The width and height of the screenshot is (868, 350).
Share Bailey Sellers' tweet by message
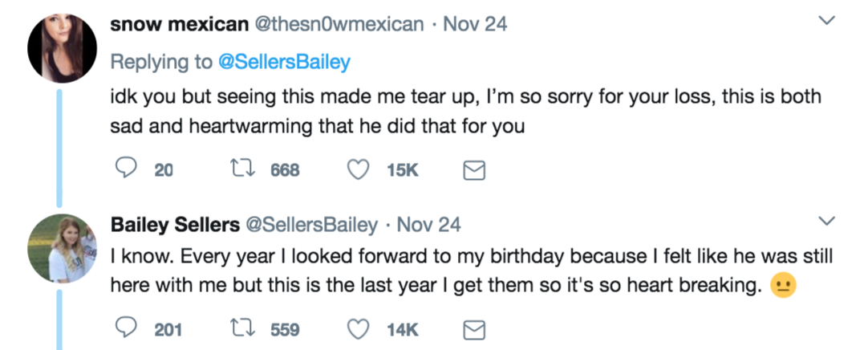coord(475,329)
